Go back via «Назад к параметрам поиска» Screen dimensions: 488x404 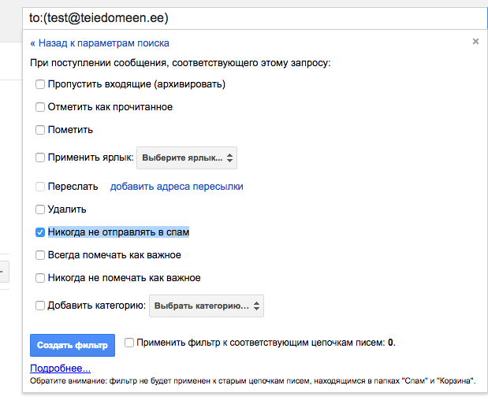pyautogui.click(x=99, y=43)
